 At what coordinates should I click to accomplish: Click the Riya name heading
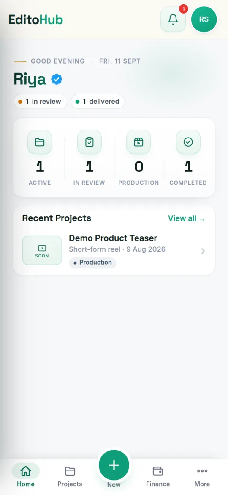(x=30, y=80)
